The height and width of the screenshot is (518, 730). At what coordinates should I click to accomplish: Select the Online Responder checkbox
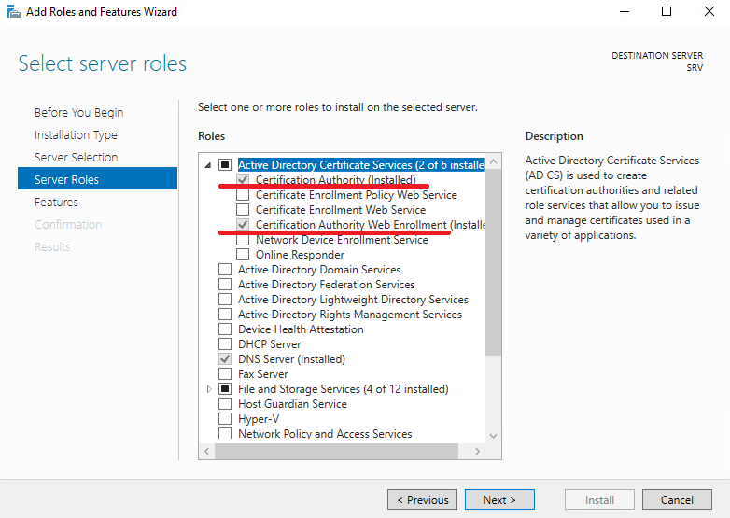(x=243, y=255)
